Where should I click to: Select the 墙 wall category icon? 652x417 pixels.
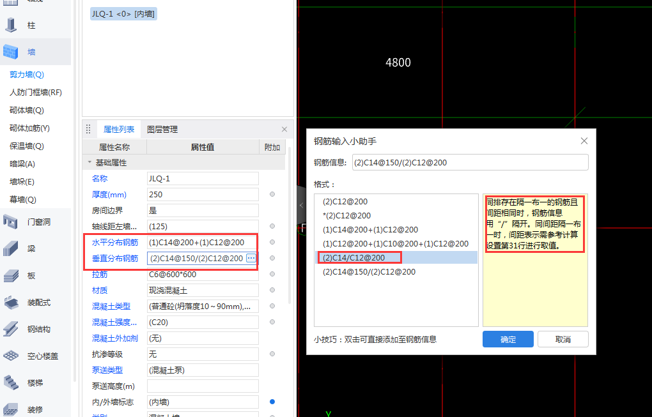(x=11, y=52)
